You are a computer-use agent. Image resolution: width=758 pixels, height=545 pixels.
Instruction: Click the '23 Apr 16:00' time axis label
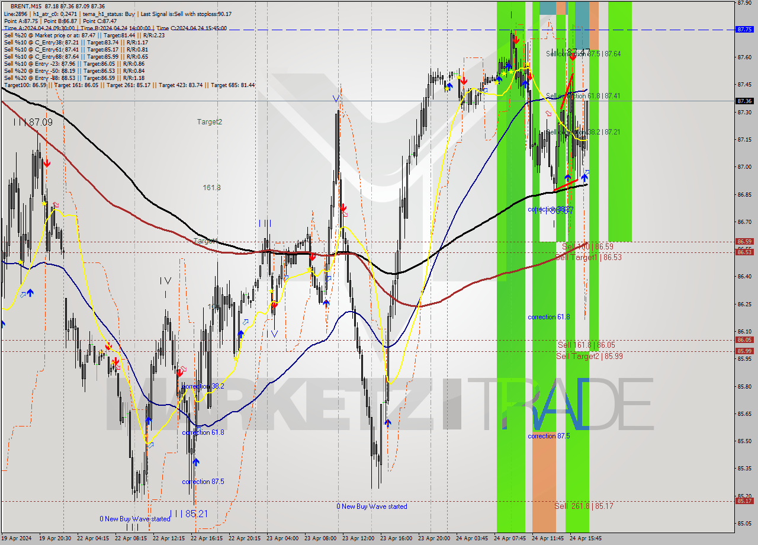point(396,538)
